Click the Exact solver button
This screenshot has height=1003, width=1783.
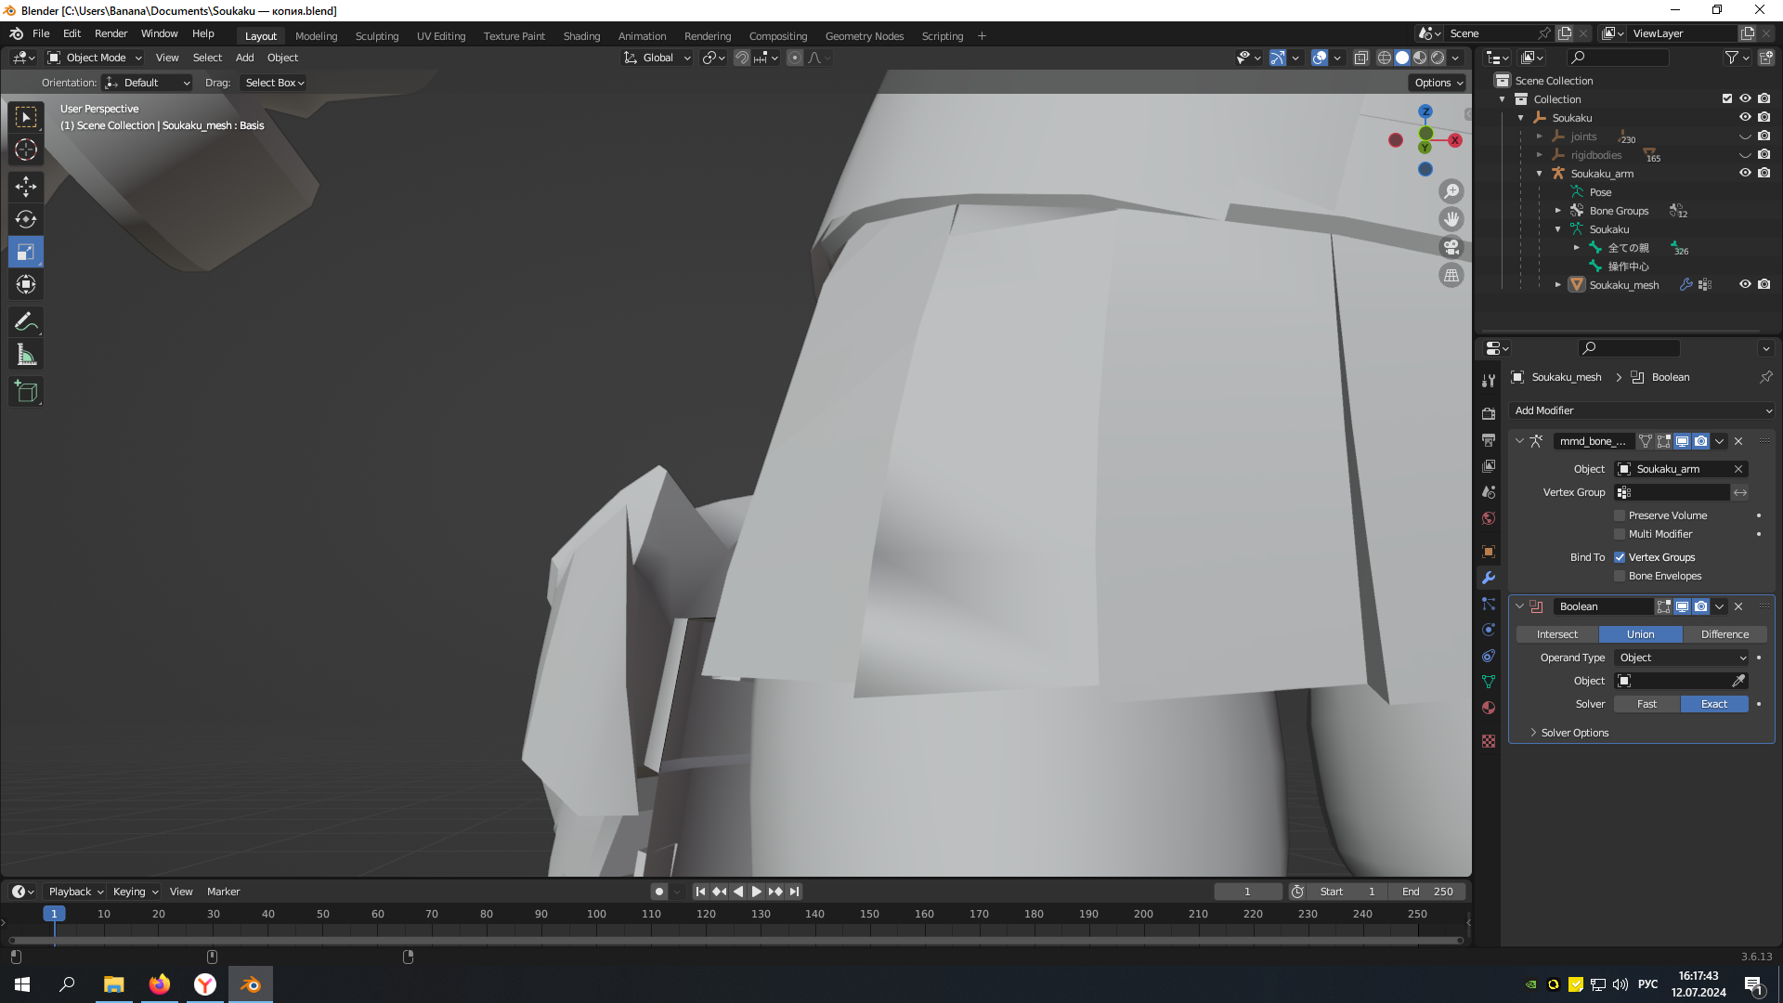[x=1713, y=703]
